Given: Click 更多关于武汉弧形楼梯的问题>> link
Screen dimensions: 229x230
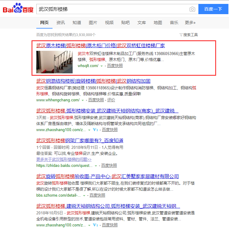Looking at the screenshot, I should pyautogui.click(x=64, y=159).
